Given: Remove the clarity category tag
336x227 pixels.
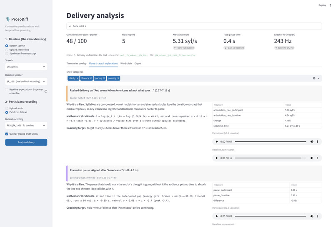Looking at the screenshot, I should (78, 78).
